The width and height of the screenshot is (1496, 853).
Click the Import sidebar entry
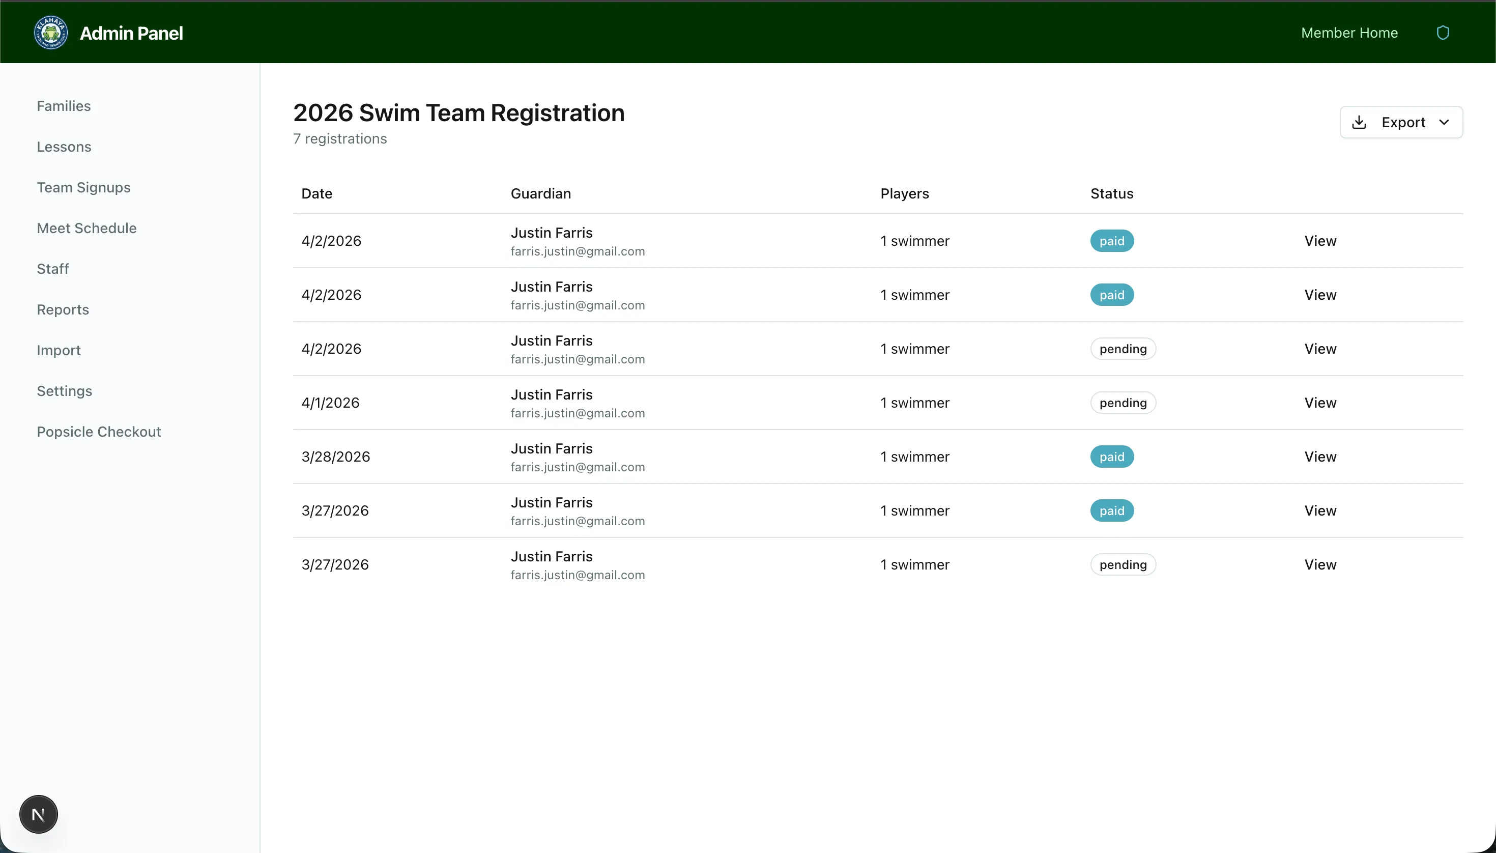[x=59, y=350]
